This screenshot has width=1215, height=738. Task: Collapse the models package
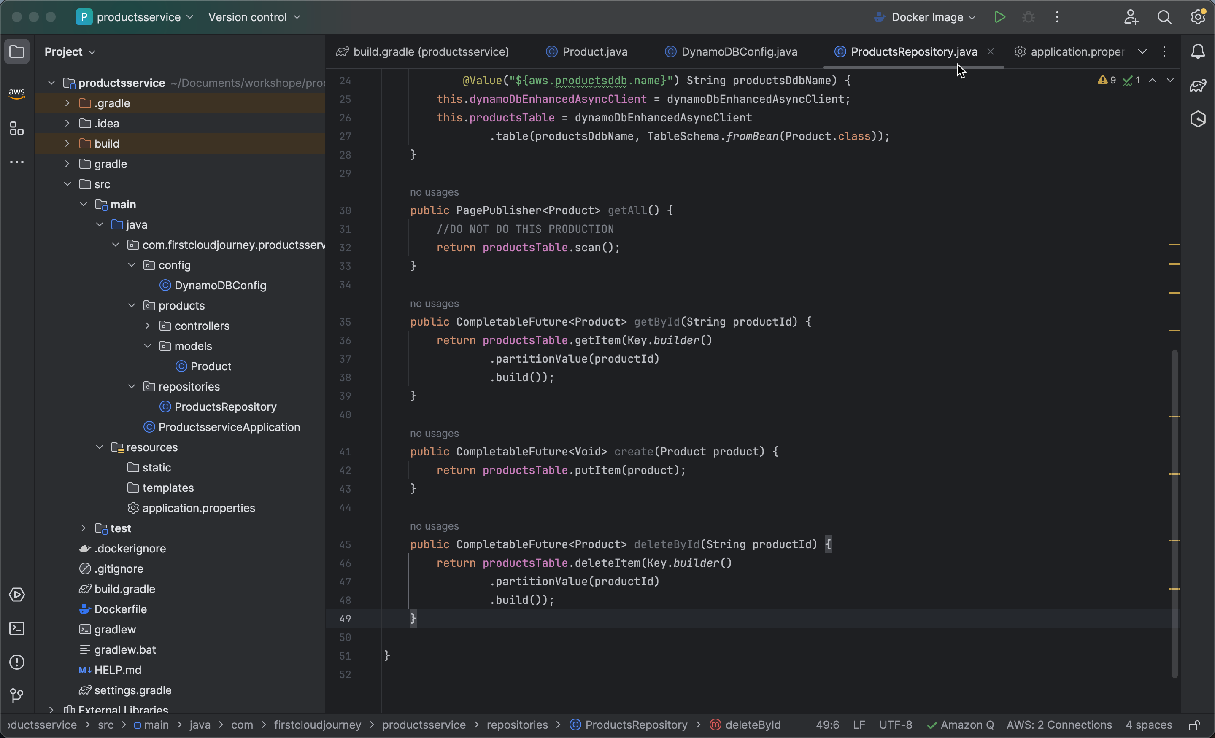[x=147, y=345]
